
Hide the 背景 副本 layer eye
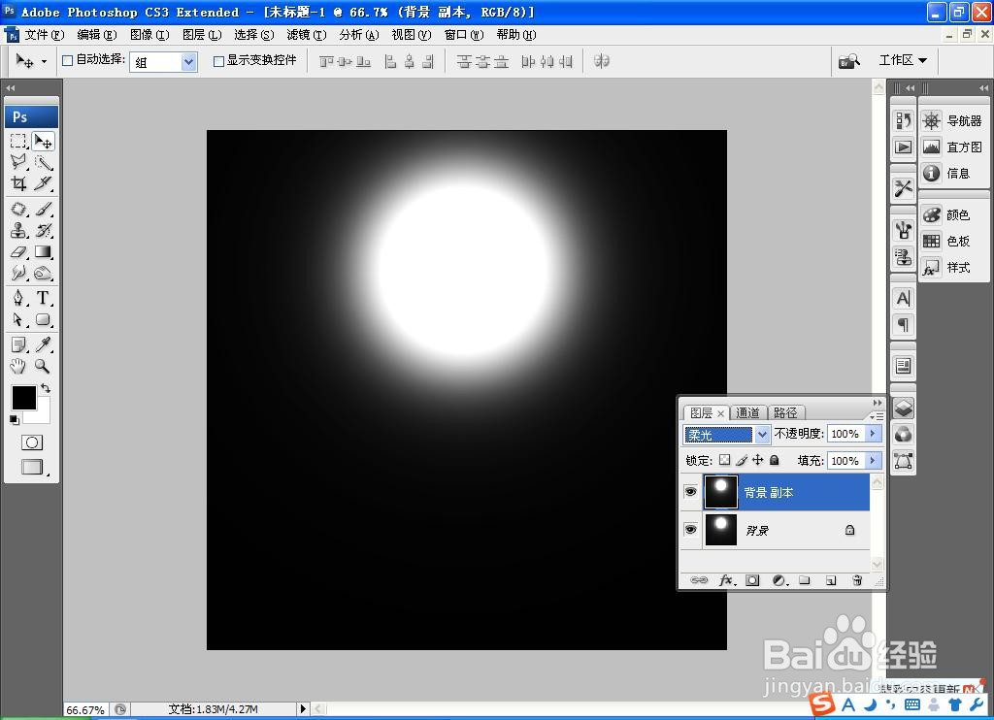point(691,492)
